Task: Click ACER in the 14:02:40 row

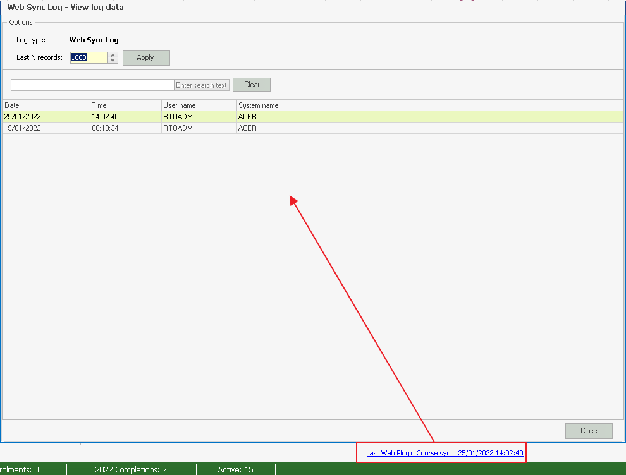Action: click(x=429, y=116)
